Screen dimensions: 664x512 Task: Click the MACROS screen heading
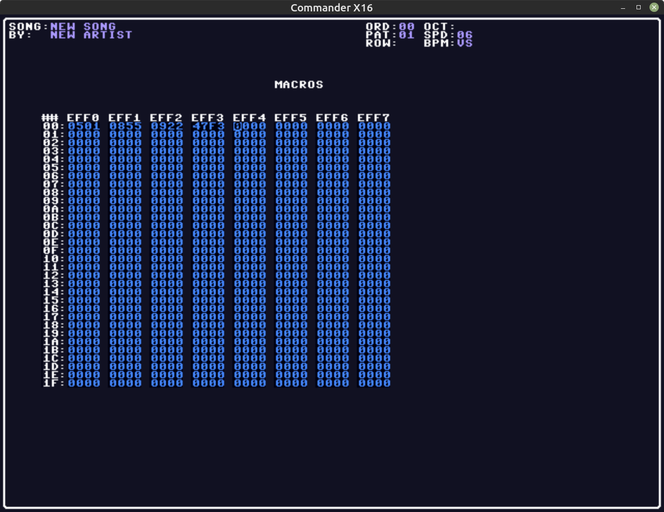click(299, 84)
